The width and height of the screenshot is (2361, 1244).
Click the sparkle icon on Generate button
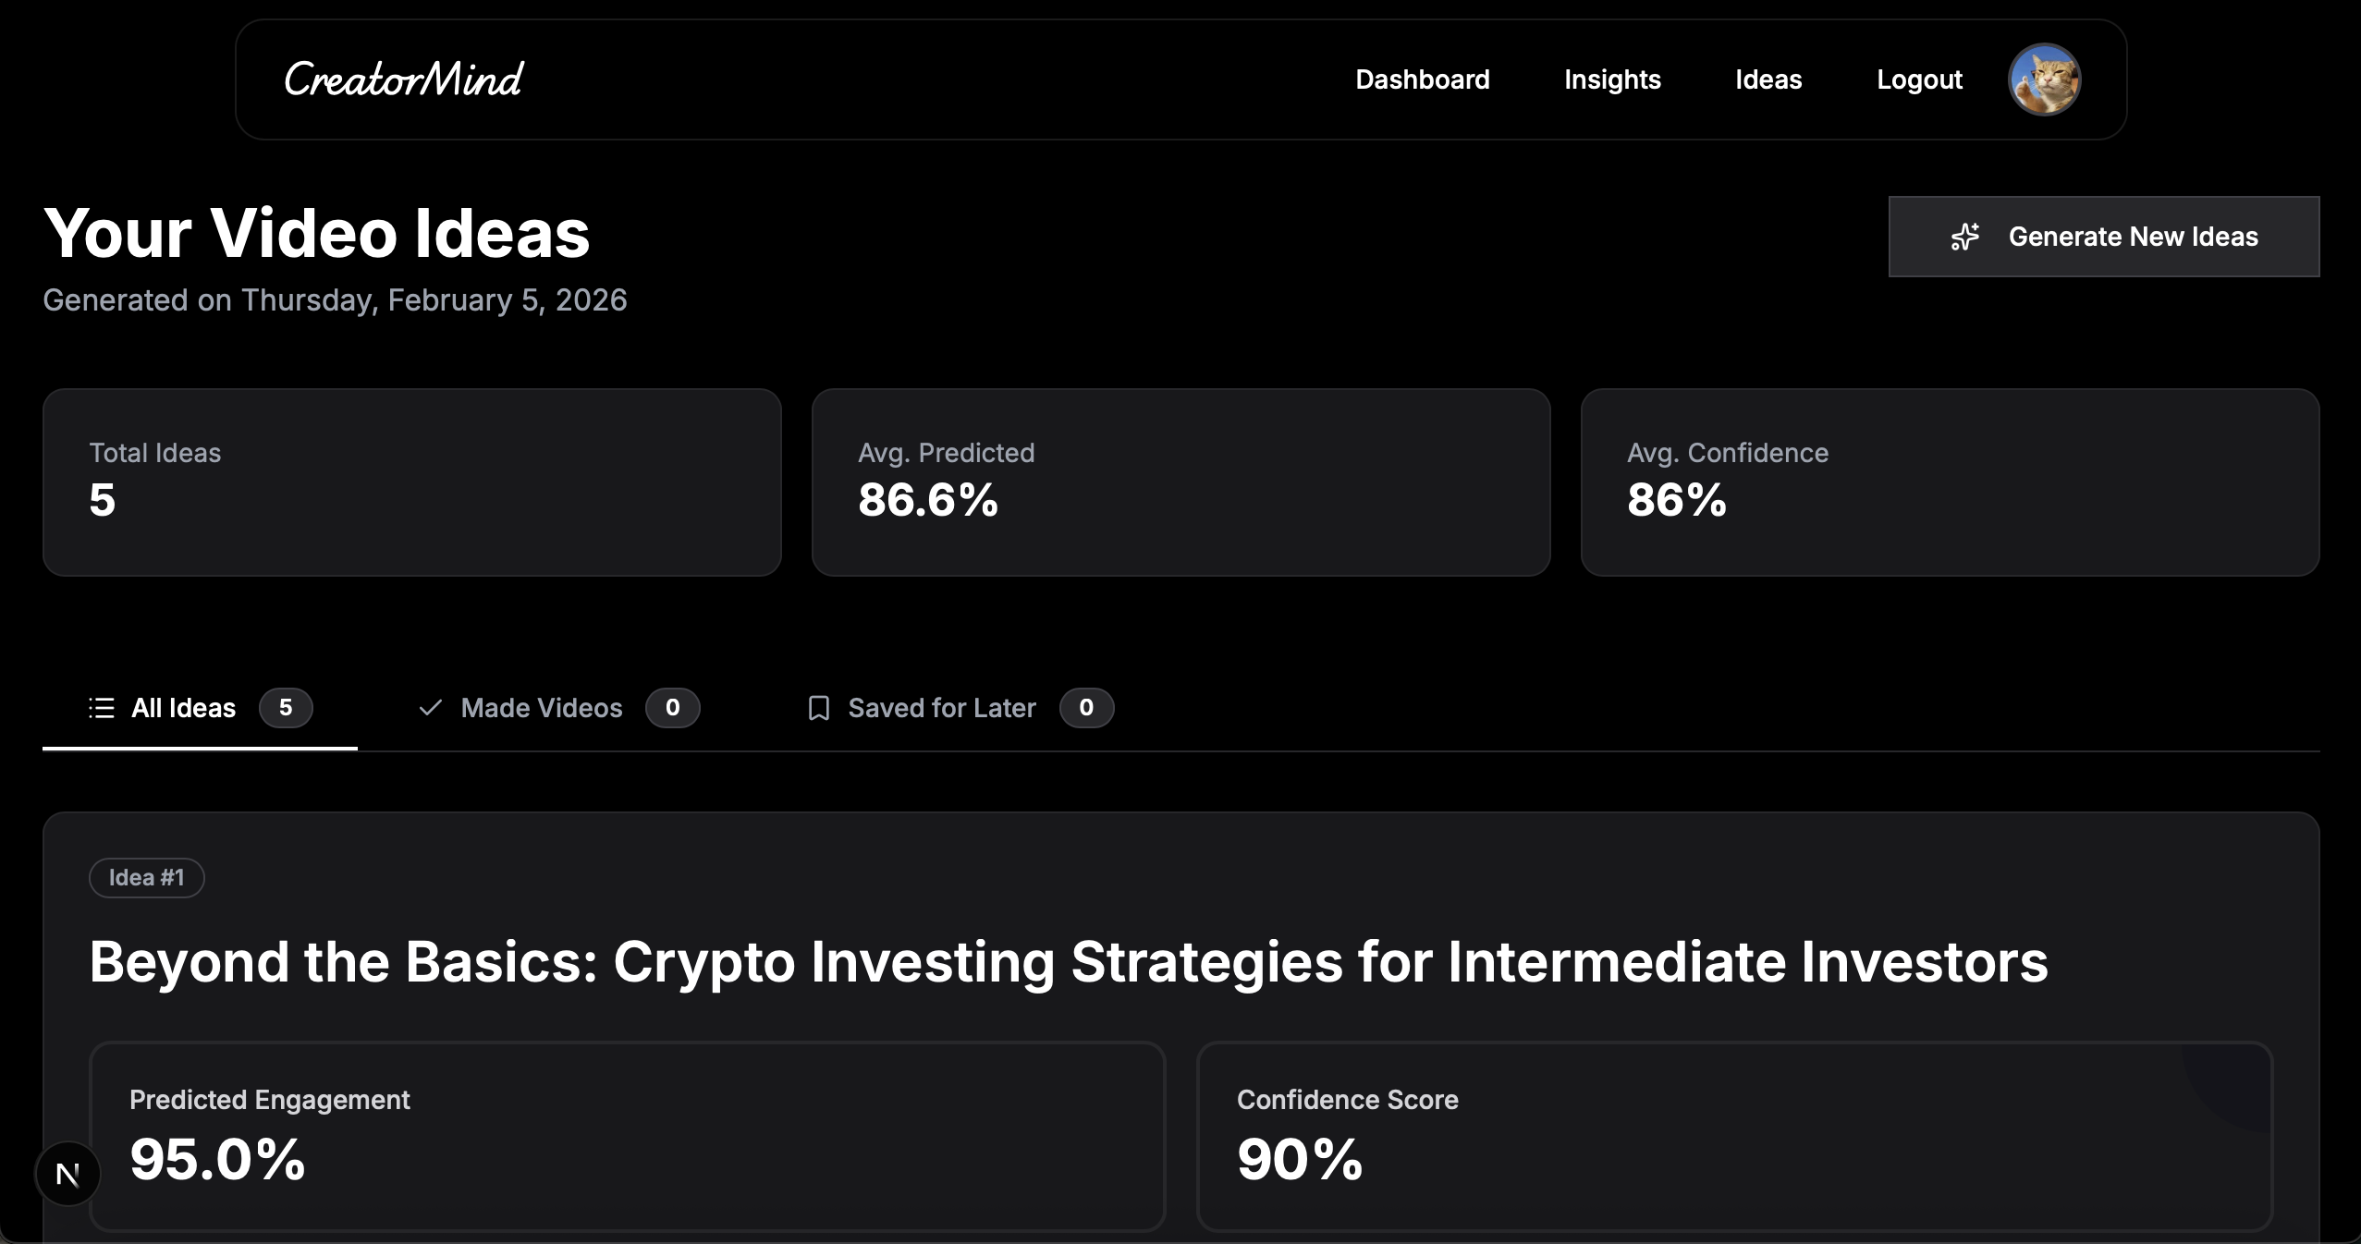coord(1965,237)
